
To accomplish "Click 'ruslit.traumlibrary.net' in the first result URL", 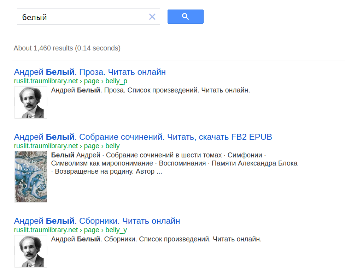I will [x=46, y=81].
